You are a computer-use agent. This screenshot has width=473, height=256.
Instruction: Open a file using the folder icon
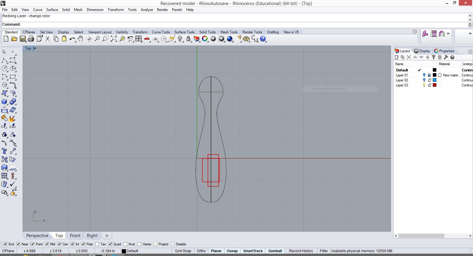pyautogui.click(x=14, y=39)
